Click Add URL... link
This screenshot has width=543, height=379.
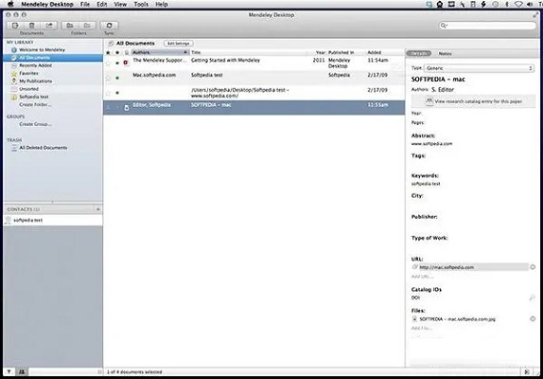coord(422,277)
